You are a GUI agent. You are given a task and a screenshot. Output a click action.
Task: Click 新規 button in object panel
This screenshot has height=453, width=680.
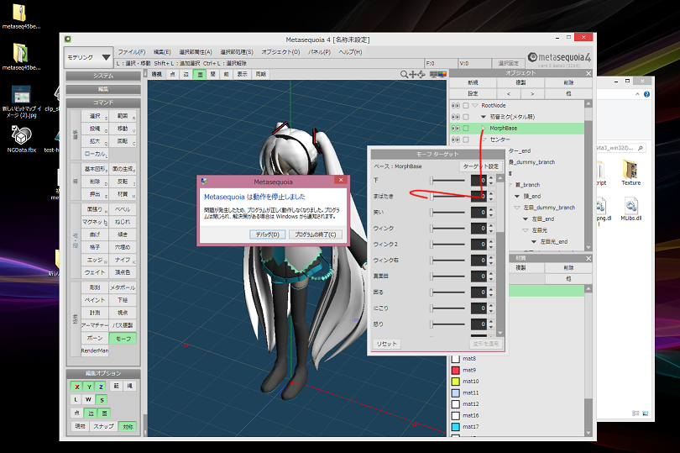[x=473, y=82]
